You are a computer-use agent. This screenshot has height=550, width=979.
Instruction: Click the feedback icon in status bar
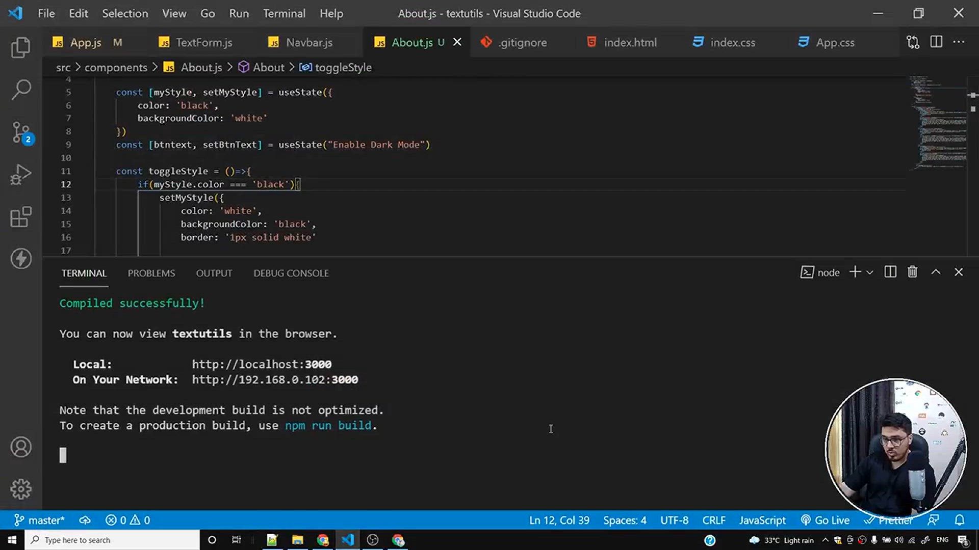coord(933,520)
